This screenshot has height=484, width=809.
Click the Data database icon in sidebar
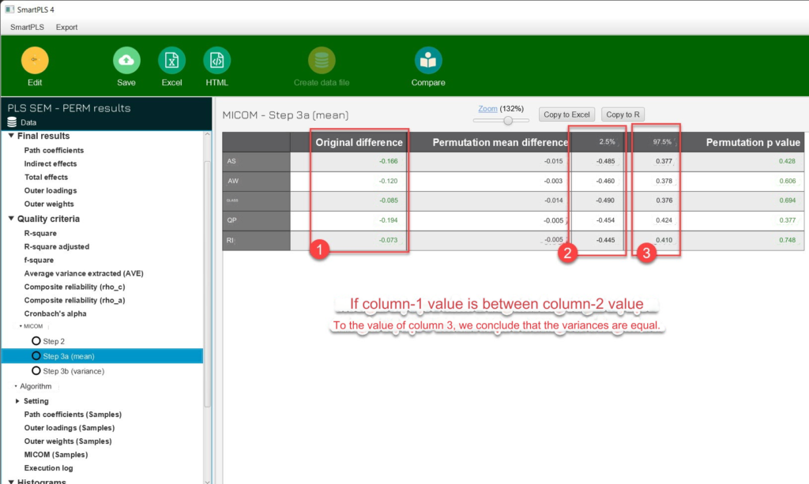tap(12, 122)
